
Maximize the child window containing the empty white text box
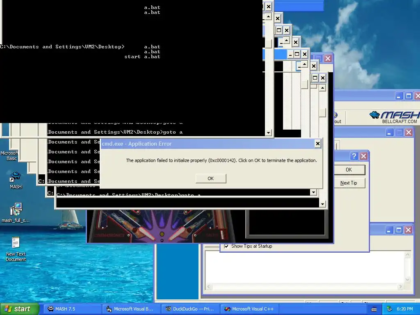(399, 230)
